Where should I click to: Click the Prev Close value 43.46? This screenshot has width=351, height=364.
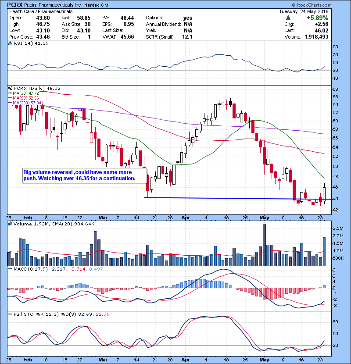point(43,37)
